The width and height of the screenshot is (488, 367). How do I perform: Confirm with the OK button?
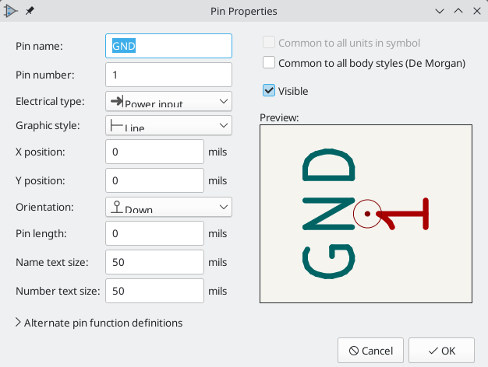click(441, 351)
